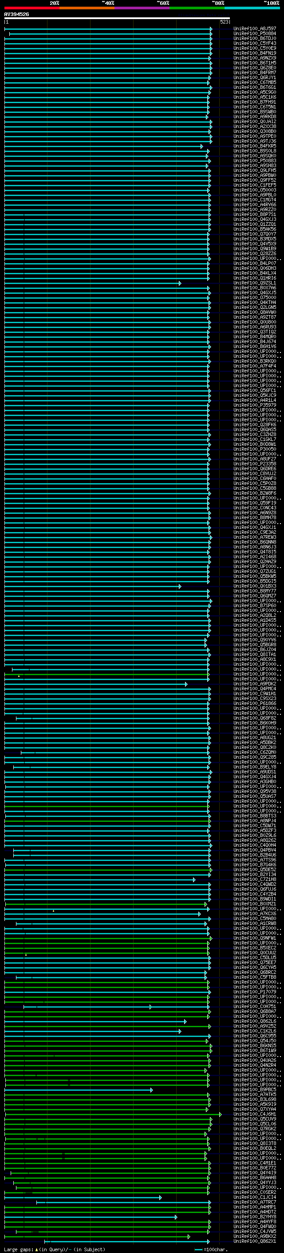Select hit label UniRef100_Q5CUV9
Image resolution: width=284 pixels, height=1253 pixels.
(255, 1119)
